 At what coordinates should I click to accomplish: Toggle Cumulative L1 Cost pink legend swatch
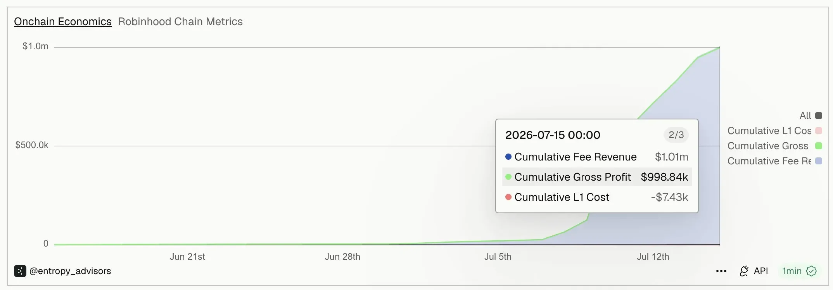coord(819,131)
